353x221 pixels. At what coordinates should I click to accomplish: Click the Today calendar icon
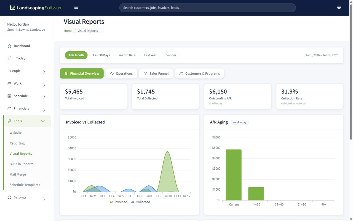point(10,58)
